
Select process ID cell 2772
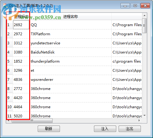(21, 89)
